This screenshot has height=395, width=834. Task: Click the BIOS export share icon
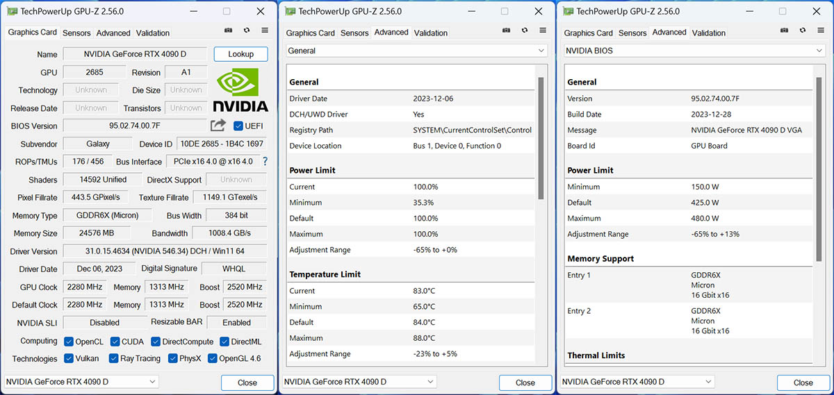[218, 125]
